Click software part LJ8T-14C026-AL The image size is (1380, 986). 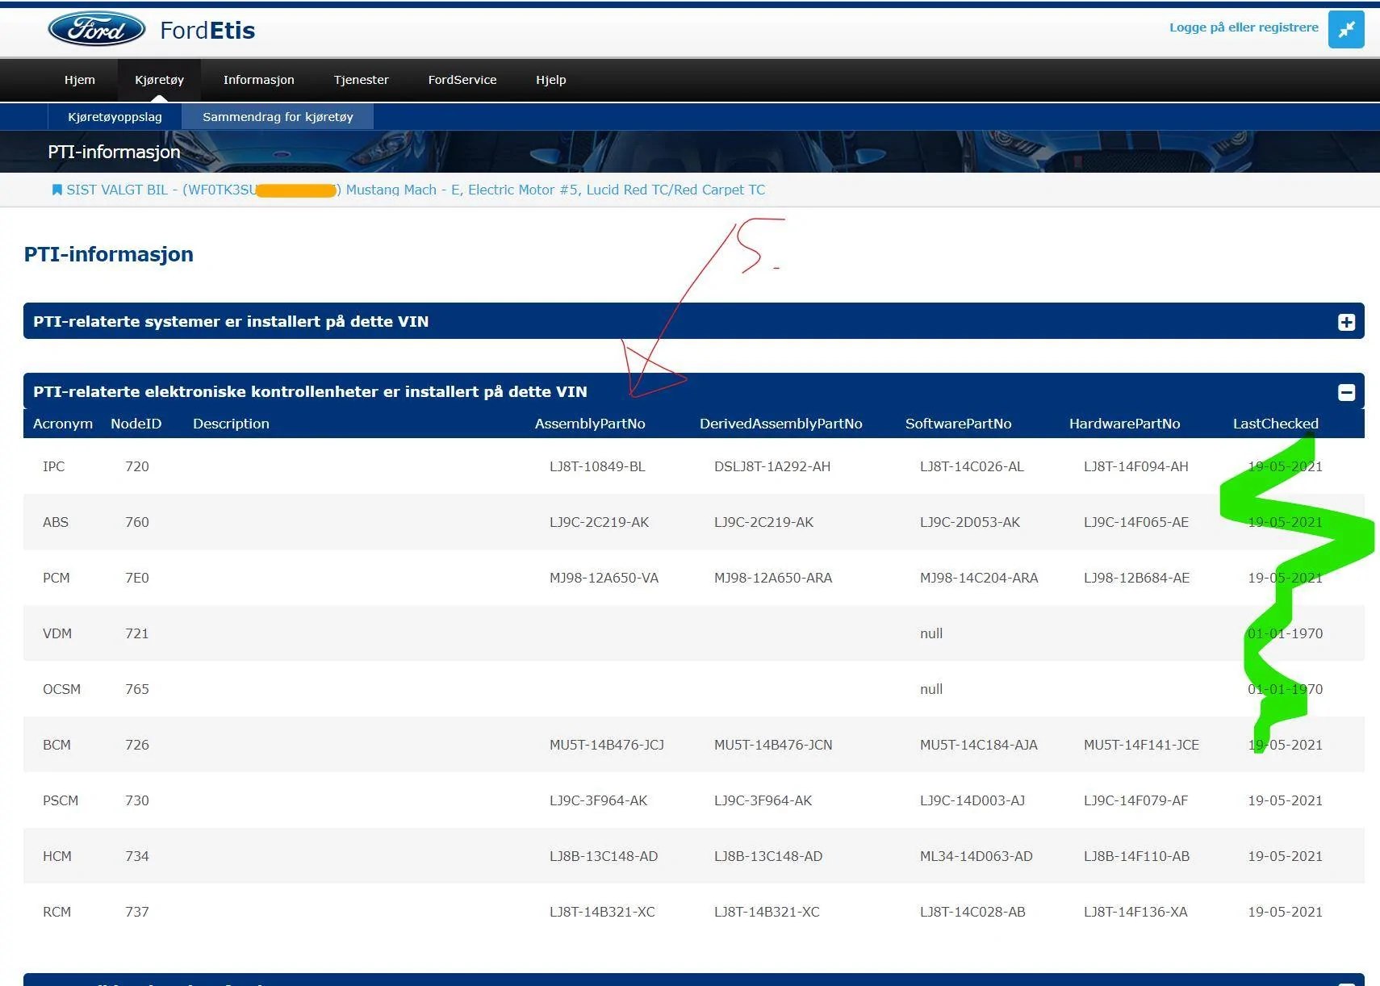click(972, 466)
